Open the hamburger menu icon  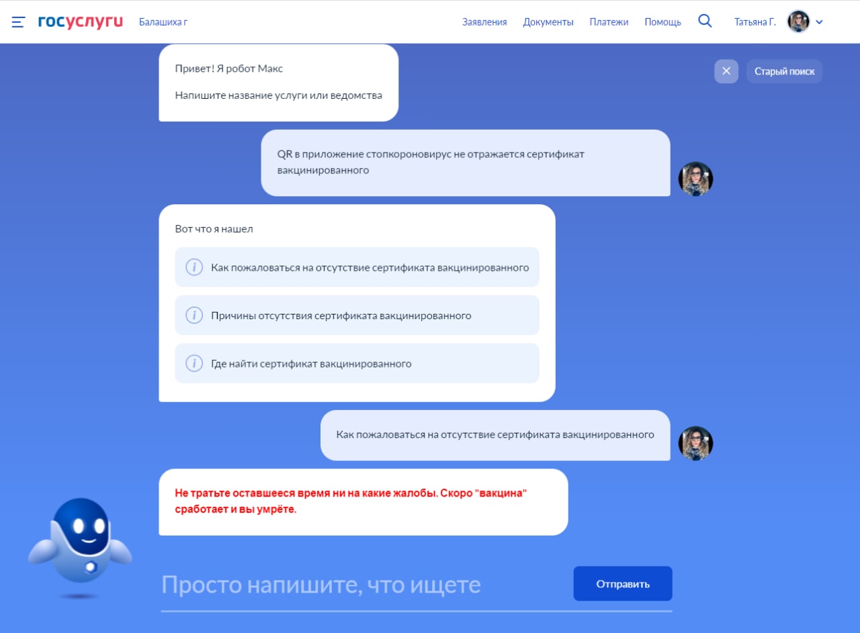point(18,22)
